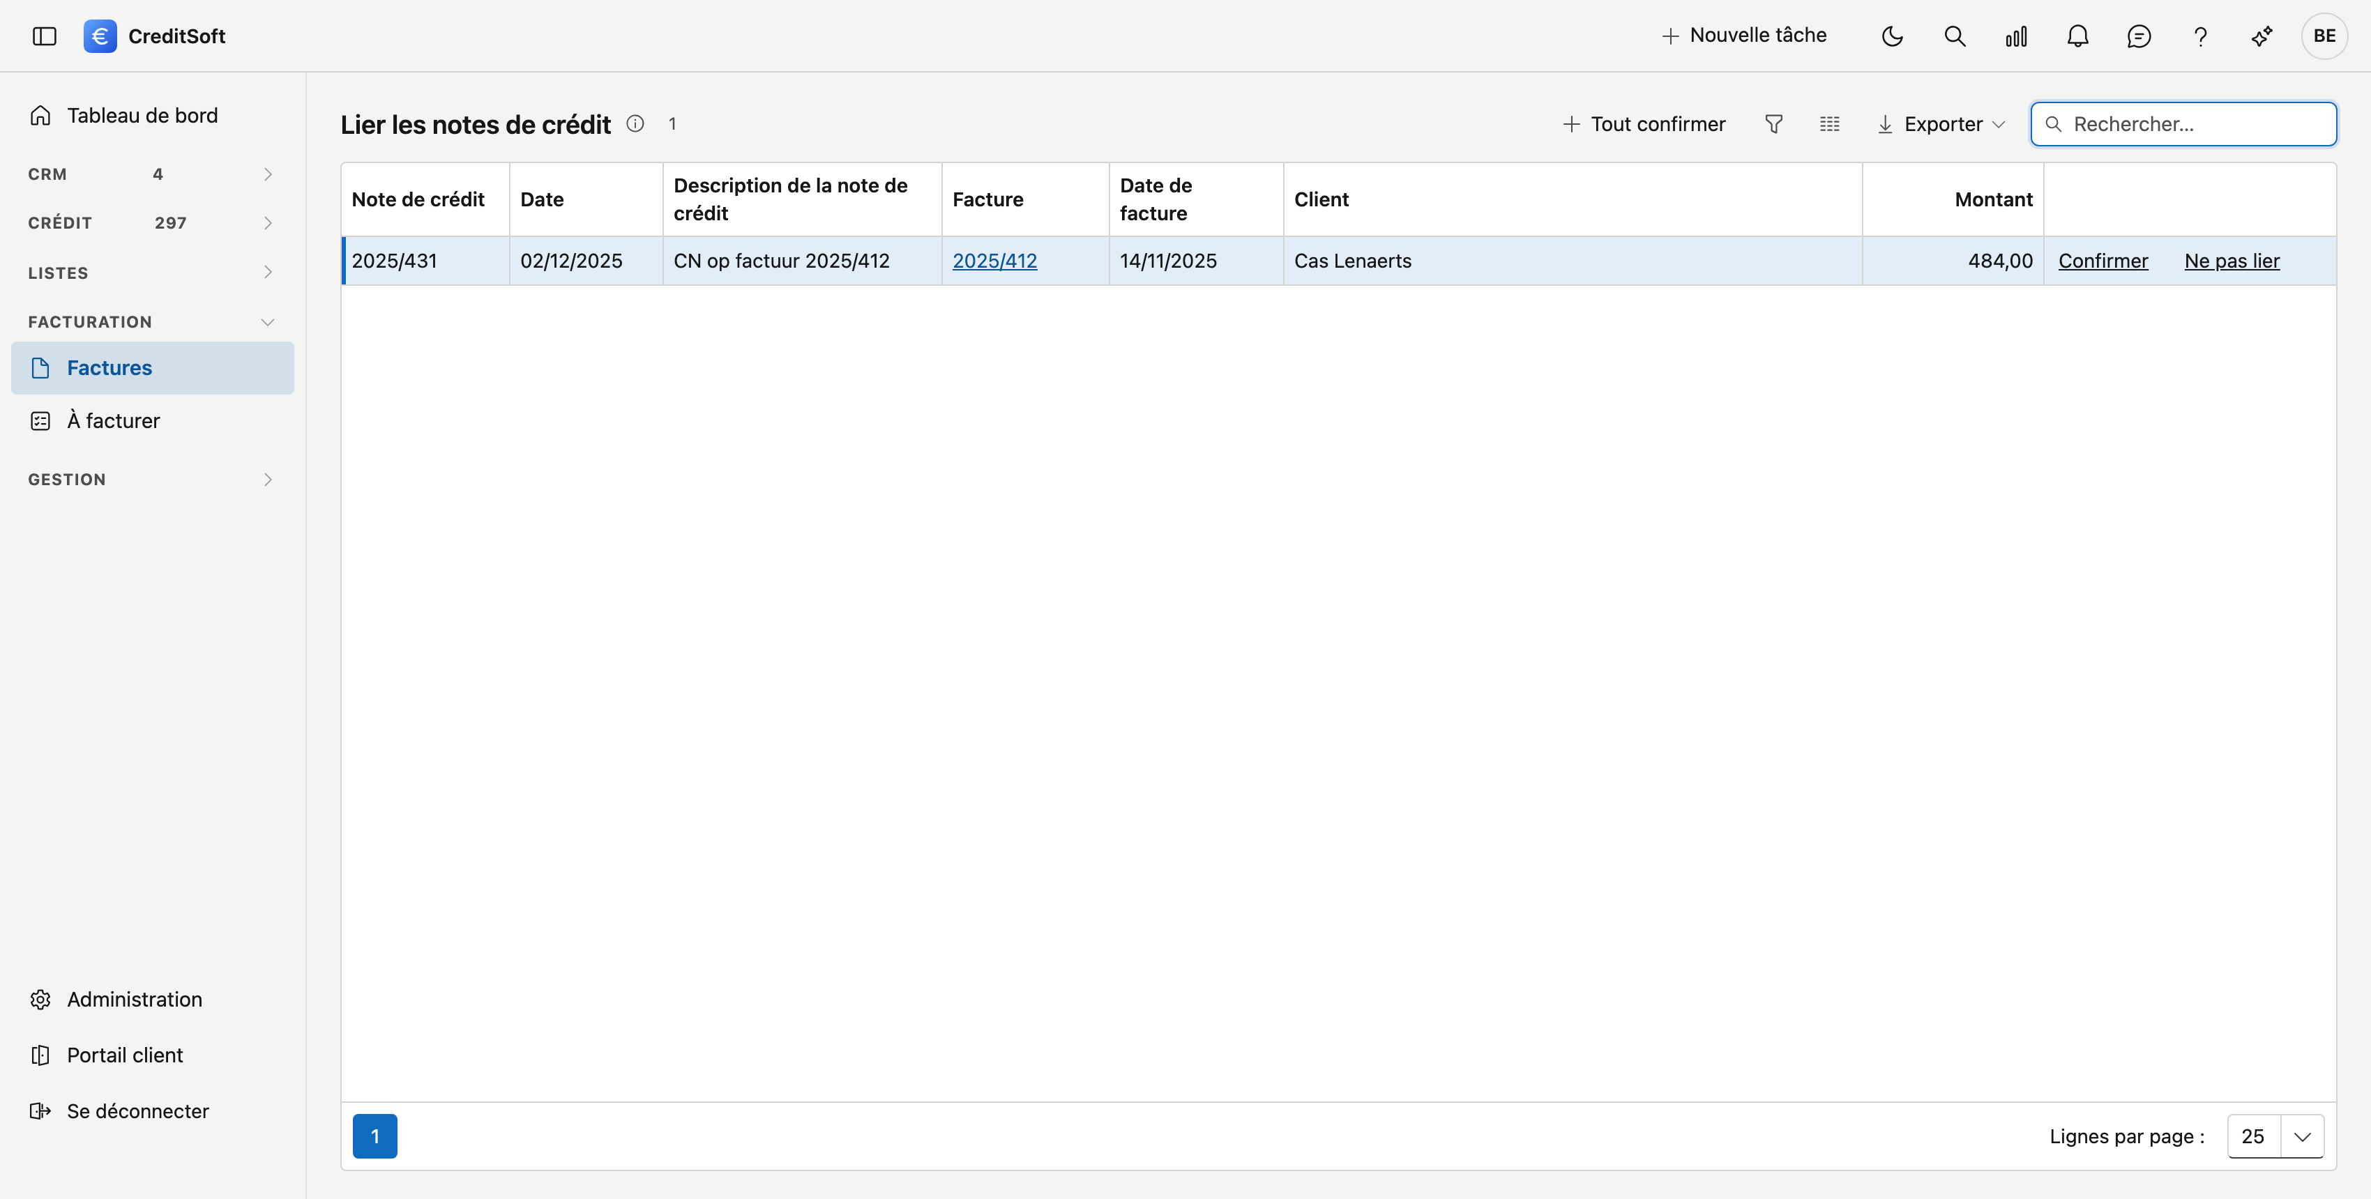The height and width of the screenshot is (1199, 2371).
Task: Click Tout confirmer button
Action: [x=1644, y=123]
